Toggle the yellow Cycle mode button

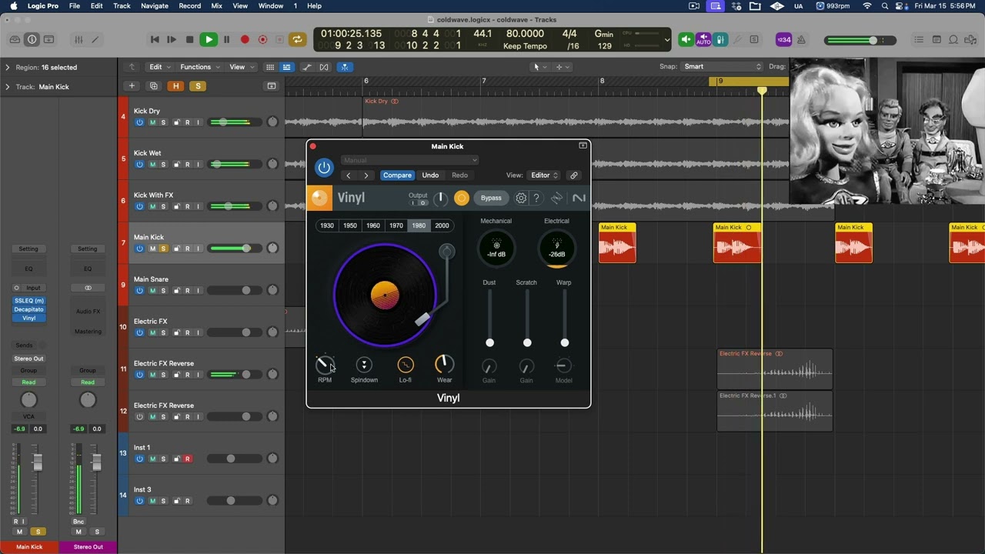click(x=297, y=39)
